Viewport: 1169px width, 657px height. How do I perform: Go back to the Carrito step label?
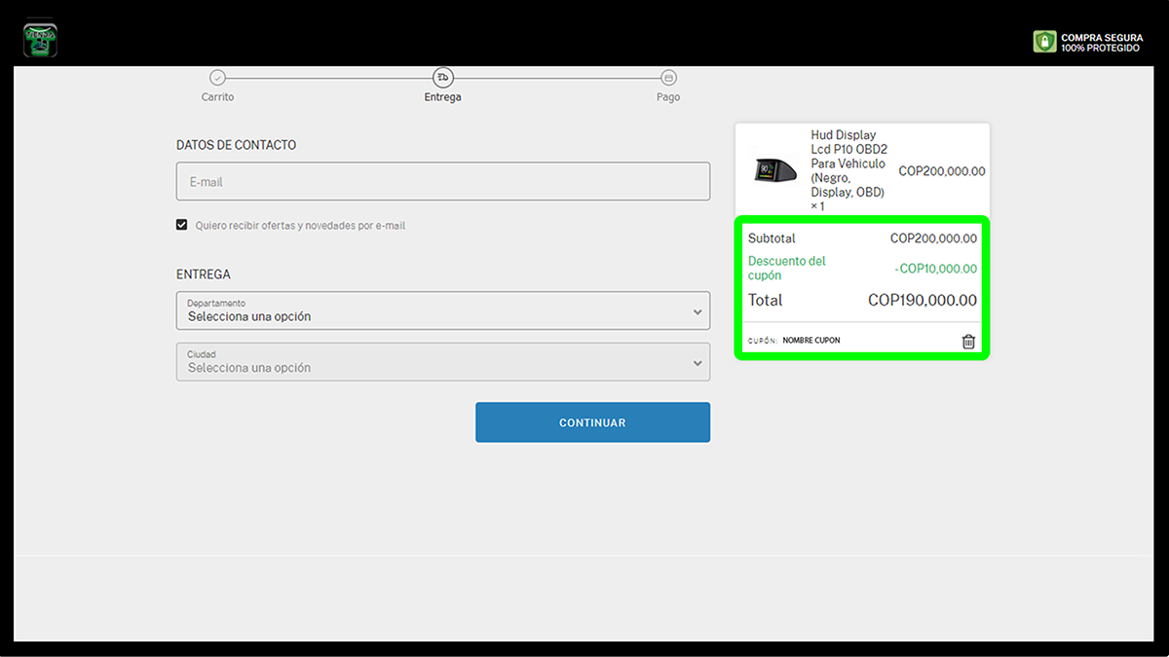tap(217, 97)
